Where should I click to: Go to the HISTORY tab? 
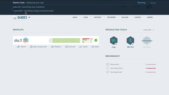pyautogui.click(x=97, y=17)
